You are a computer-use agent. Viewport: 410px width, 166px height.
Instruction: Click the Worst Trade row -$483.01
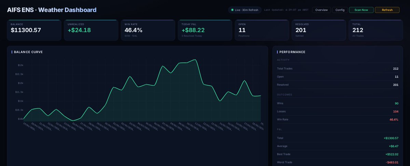pos(338,162)
